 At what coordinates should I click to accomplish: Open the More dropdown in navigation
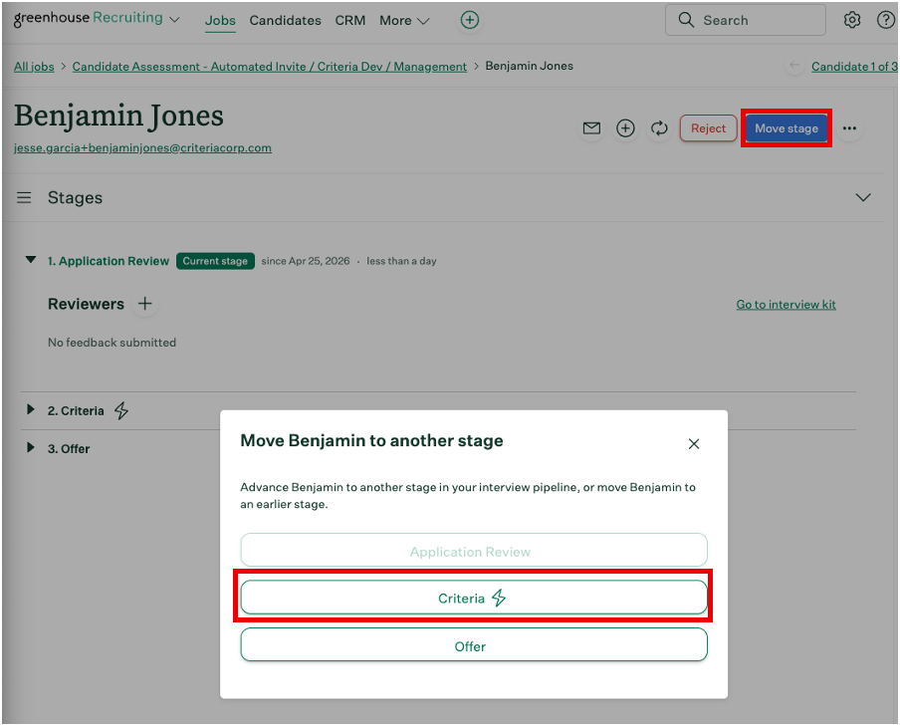coord(404,20)
